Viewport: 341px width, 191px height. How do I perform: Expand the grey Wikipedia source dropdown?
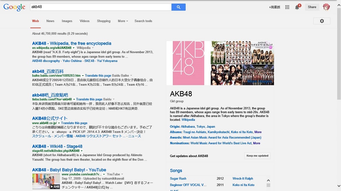[93, 48]
